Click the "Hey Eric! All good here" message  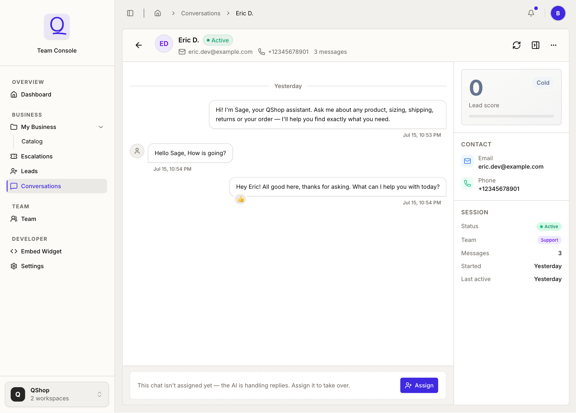[x=338, y=187]
